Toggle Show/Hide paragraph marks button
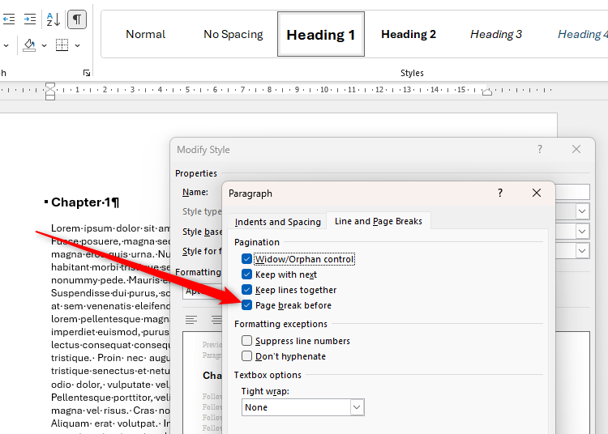The width and height of the screenshot is (608, 434). coord(76,19)
